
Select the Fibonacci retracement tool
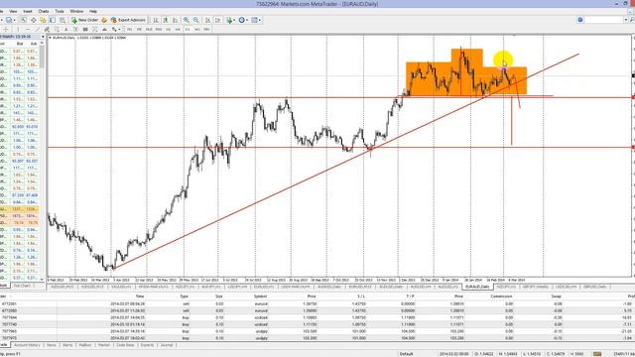tap(57, 29)
